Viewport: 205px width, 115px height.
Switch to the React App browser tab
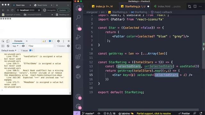click(20, 5)
